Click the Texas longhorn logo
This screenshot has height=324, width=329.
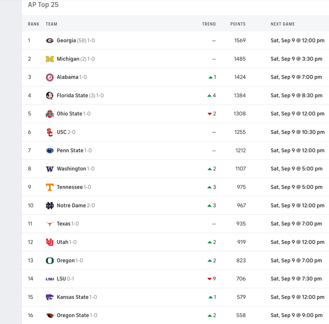coord(50,224)
